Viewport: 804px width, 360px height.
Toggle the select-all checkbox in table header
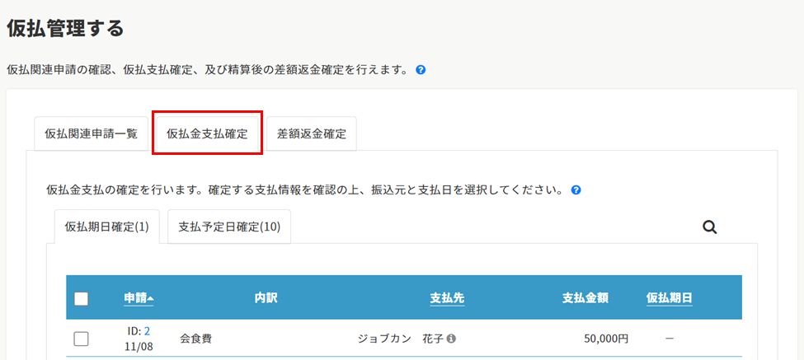coord(81,298)
